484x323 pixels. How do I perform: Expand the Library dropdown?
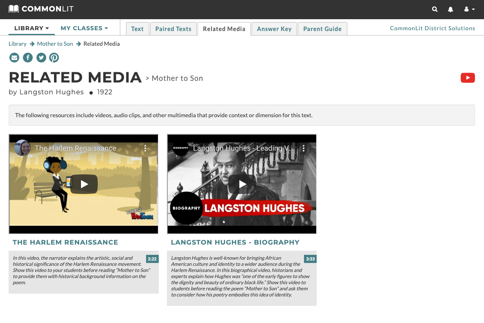pos(32,28)
